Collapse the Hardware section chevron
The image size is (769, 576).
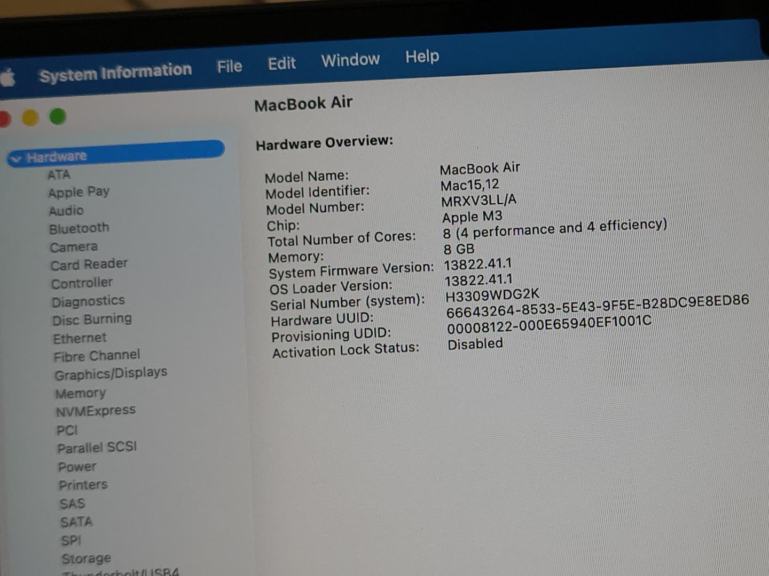coord(16,159)
